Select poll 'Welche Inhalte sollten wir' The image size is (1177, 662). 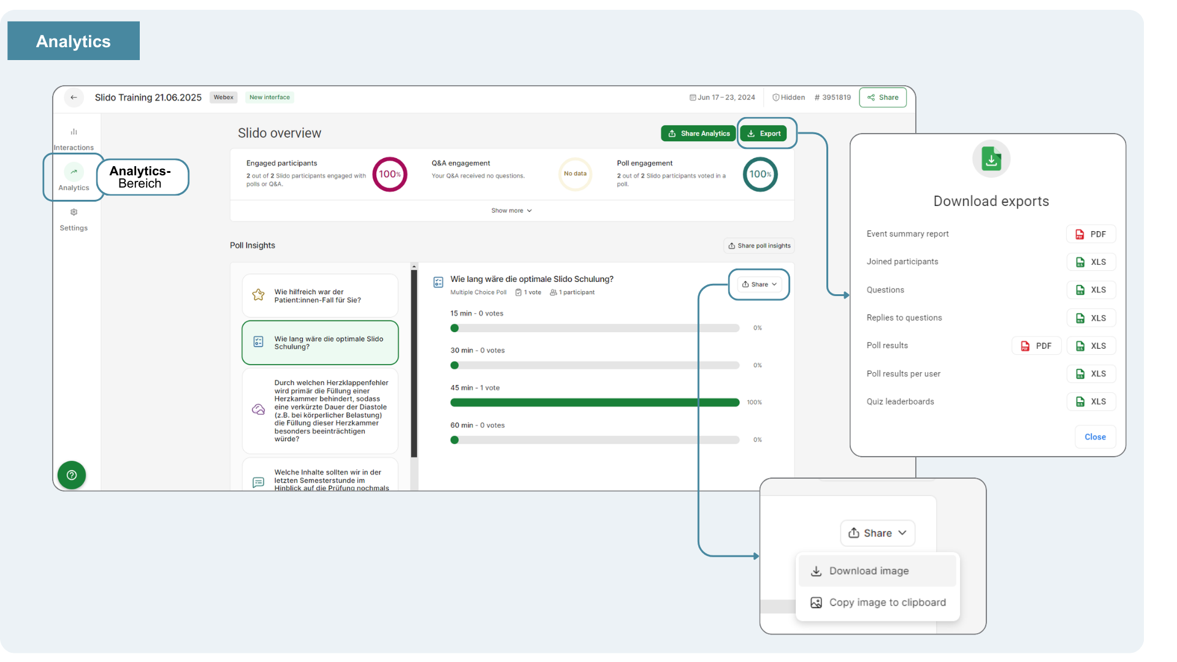click(320, 475)
